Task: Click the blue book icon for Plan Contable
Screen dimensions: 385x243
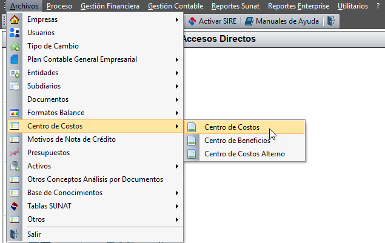Action: [x=15, y=59]
